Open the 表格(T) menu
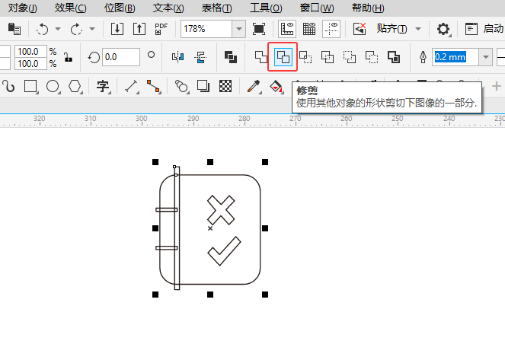The width and height of the screenshot is (505, 360). pos(216,8)
